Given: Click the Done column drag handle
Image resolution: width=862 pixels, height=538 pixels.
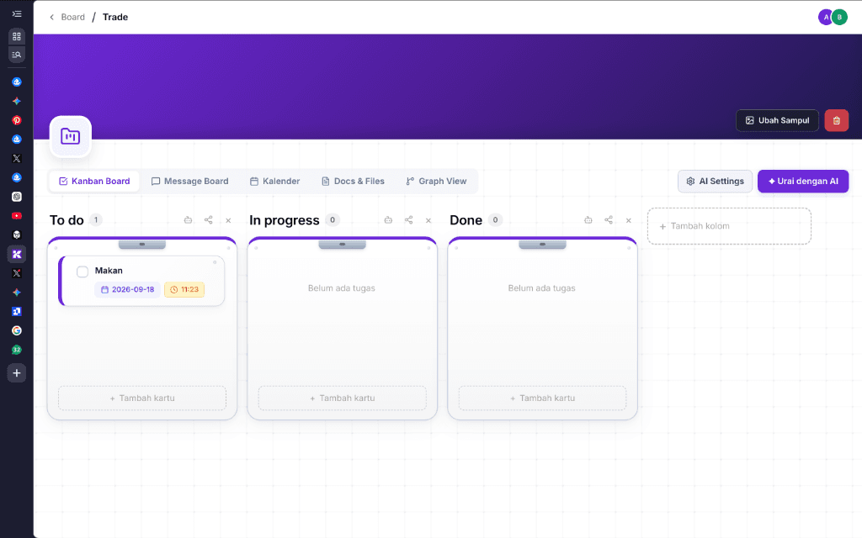Looking at the screenshot, I should (x=542, y=245).
